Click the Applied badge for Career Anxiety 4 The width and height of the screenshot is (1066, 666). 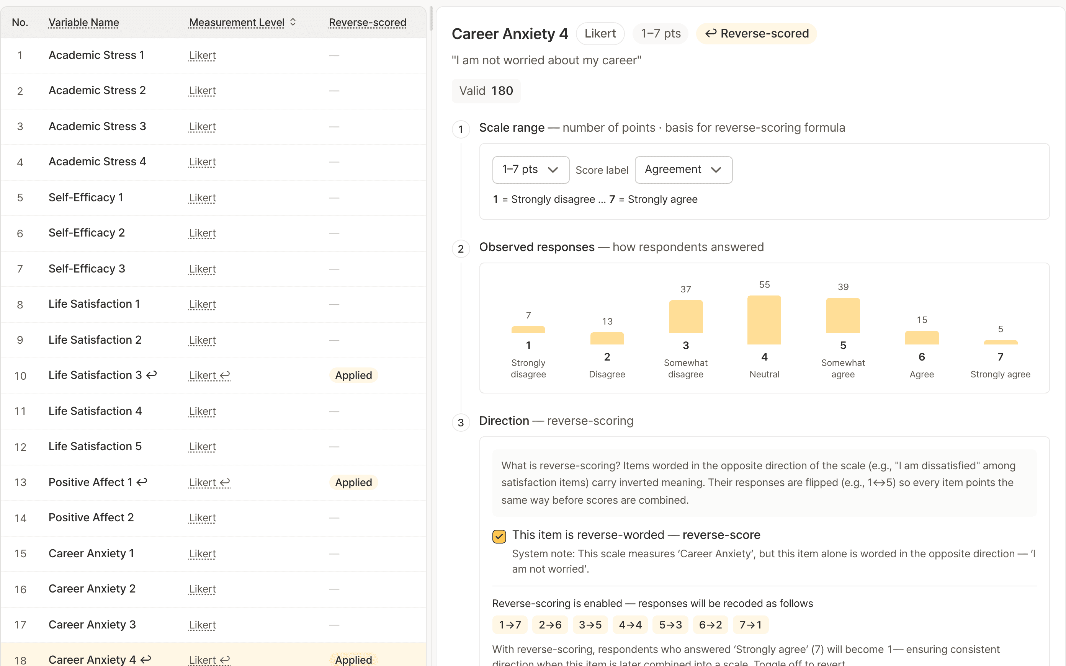click(353, 659)
